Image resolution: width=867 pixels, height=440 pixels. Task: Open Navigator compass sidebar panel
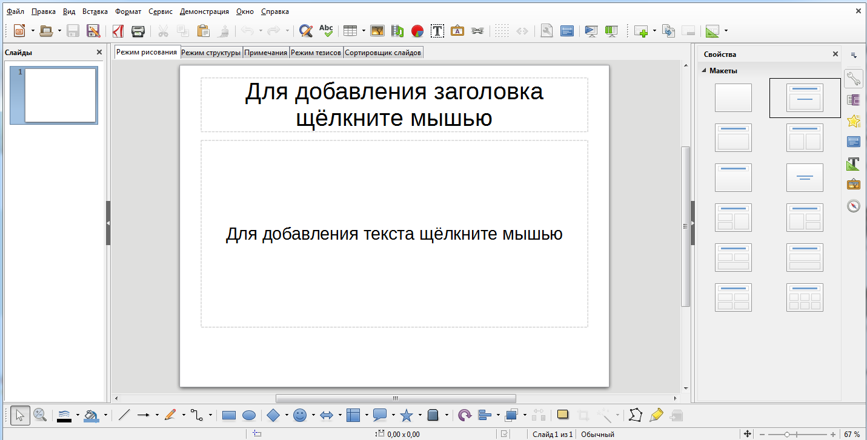854,206
